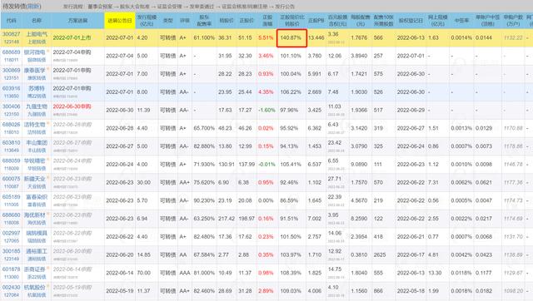The width and height of the screenshot is (533, 301).
Task: Open the 上能电气 stock link
Action: [37, 34]
